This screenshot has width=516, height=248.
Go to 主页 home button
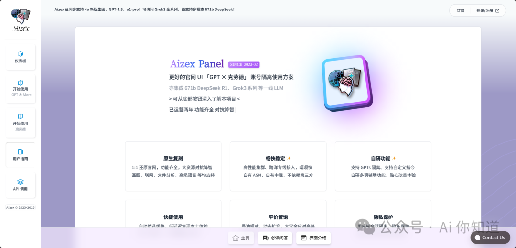click(241, 238)
